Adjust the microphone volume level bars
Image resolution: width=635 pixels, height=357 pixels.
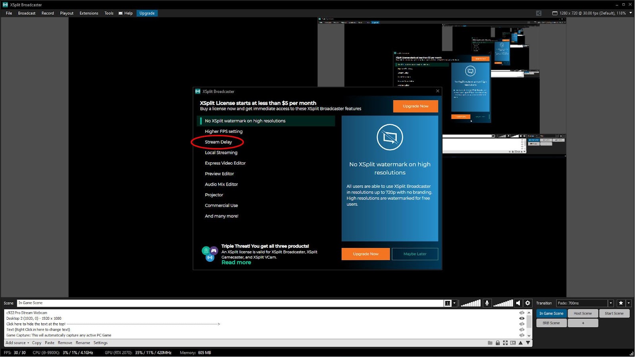tap(471, 303)
